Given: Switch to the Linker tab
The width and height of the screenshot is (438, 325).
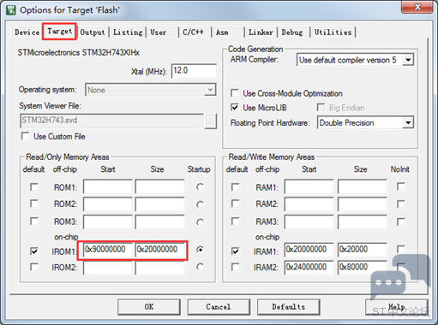Looking at the screenshot, I should tap(261, 32).
